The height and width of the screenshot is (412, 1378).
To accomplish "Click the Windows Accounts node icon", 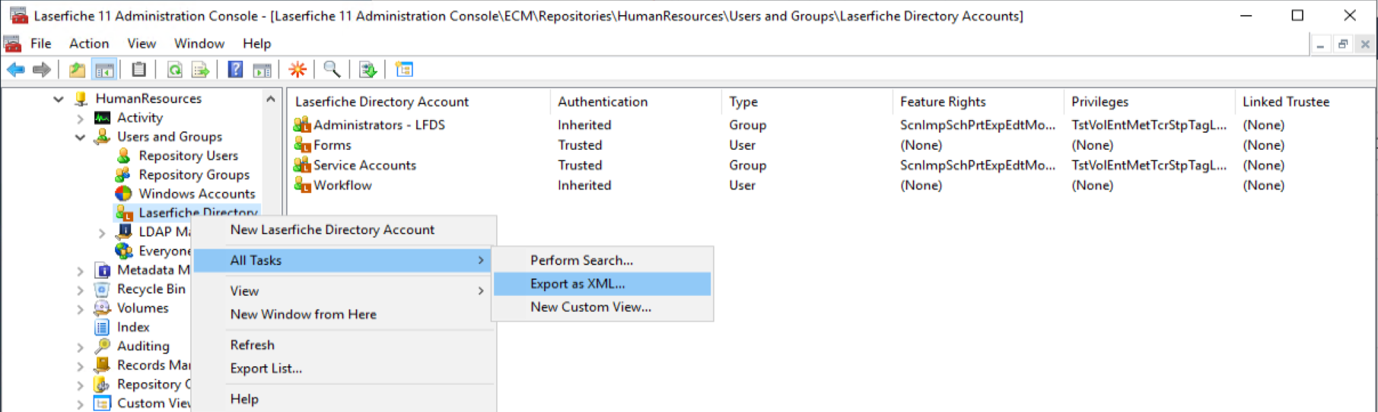I will (x=123, y=194).
